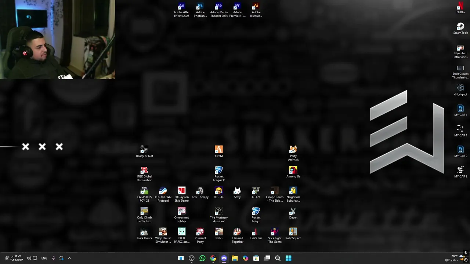470x264 pixels.
Task: Select the SteamTools desktop icon
Action: click(x=460, y=29)
